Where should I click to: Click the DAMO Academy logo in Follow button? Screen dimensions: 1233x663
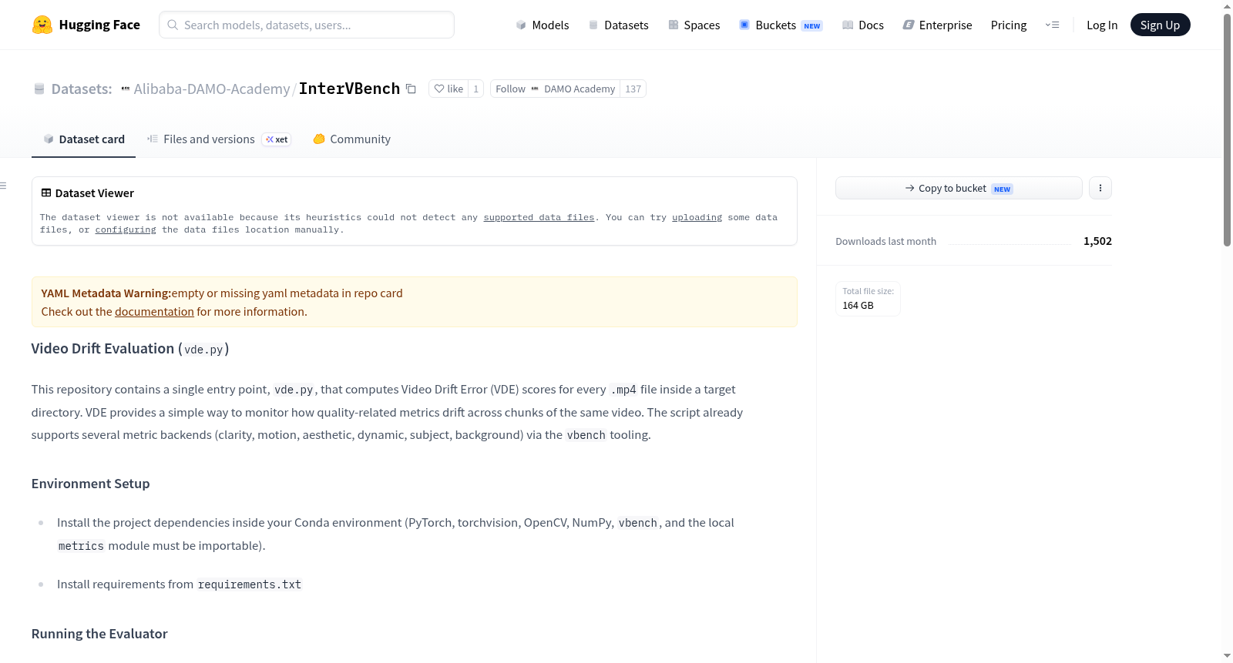(x=535, y=89)
